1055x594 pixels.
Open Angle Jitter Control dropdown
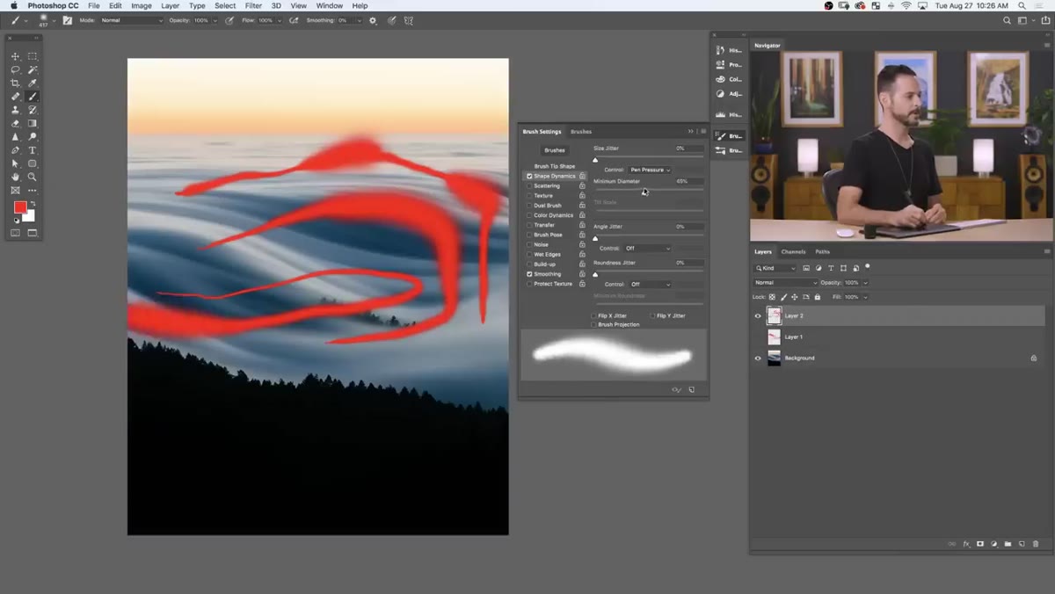(647, 248)
